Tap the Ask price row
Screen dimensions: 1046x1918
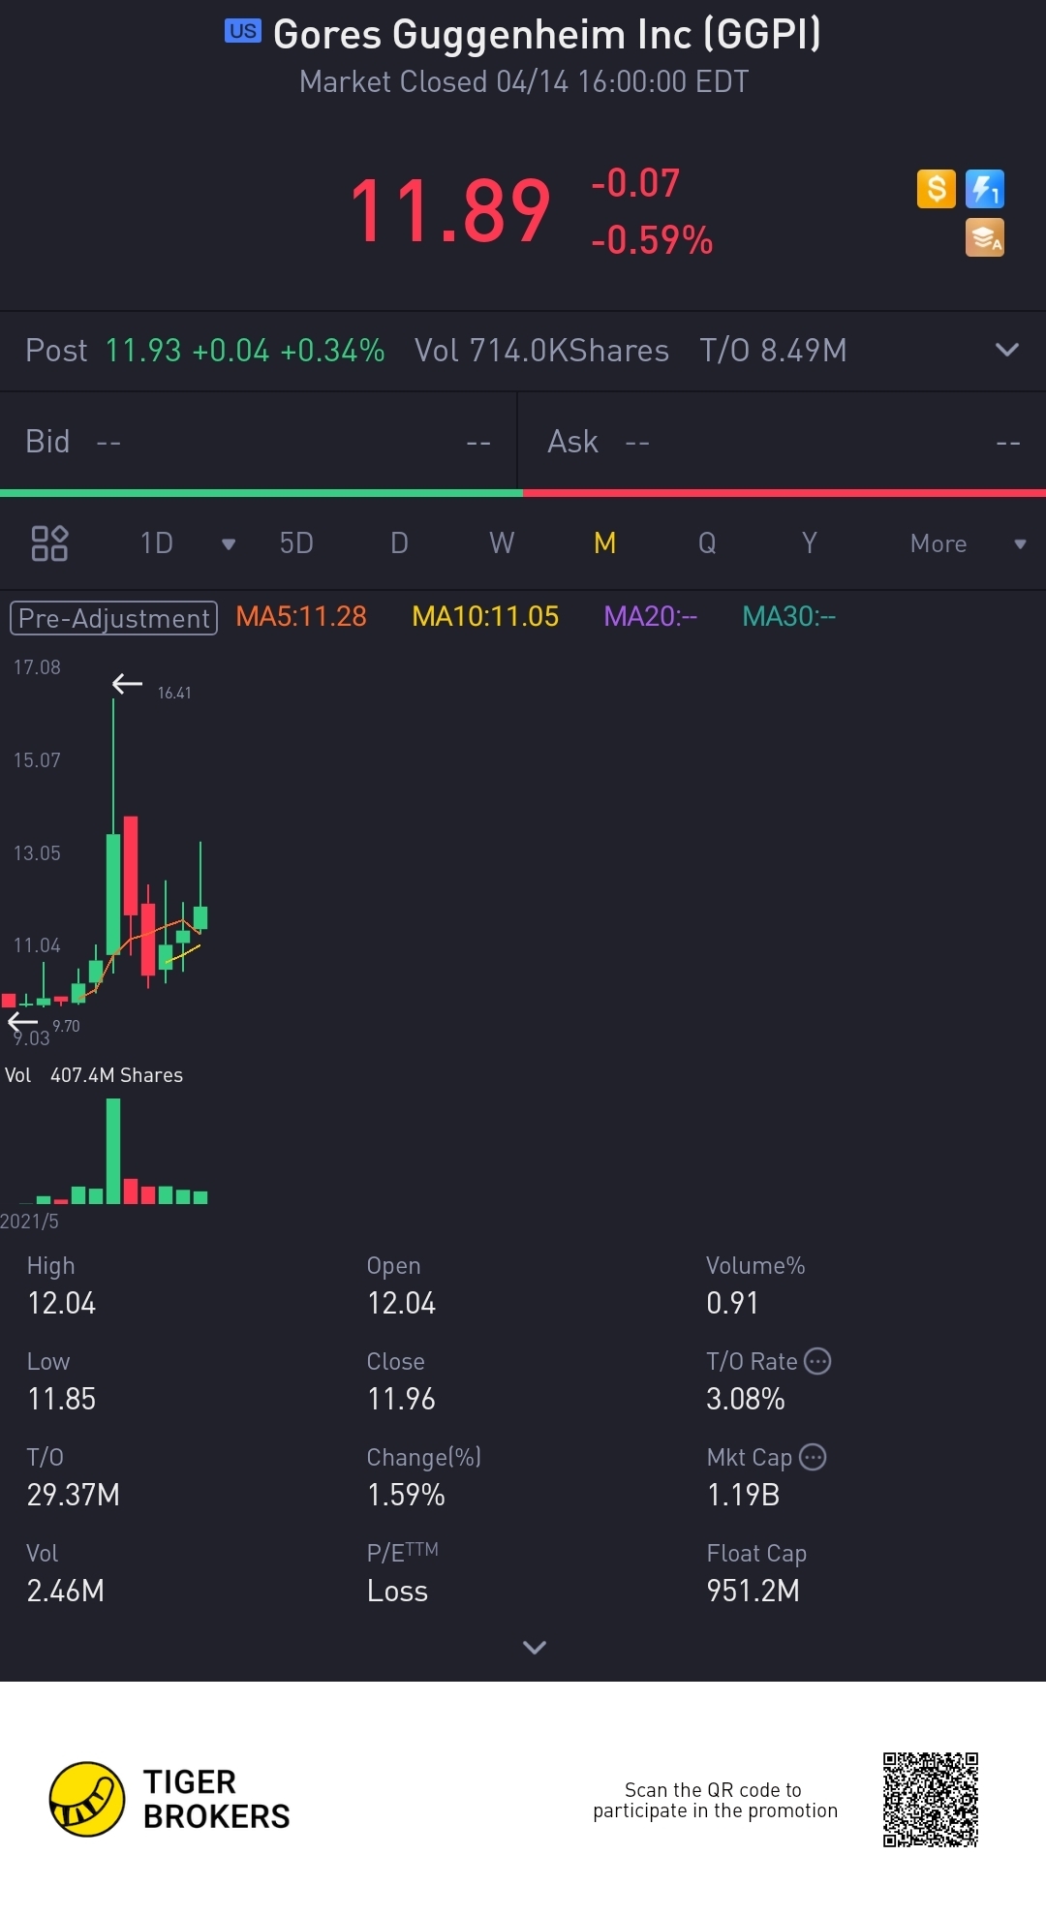783,442
